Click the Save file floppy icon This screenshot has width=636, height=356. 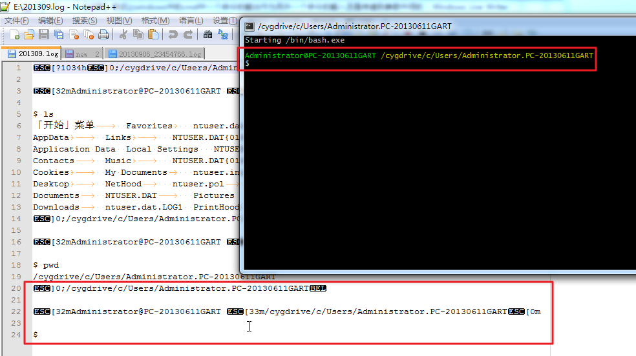coord(44,35)
